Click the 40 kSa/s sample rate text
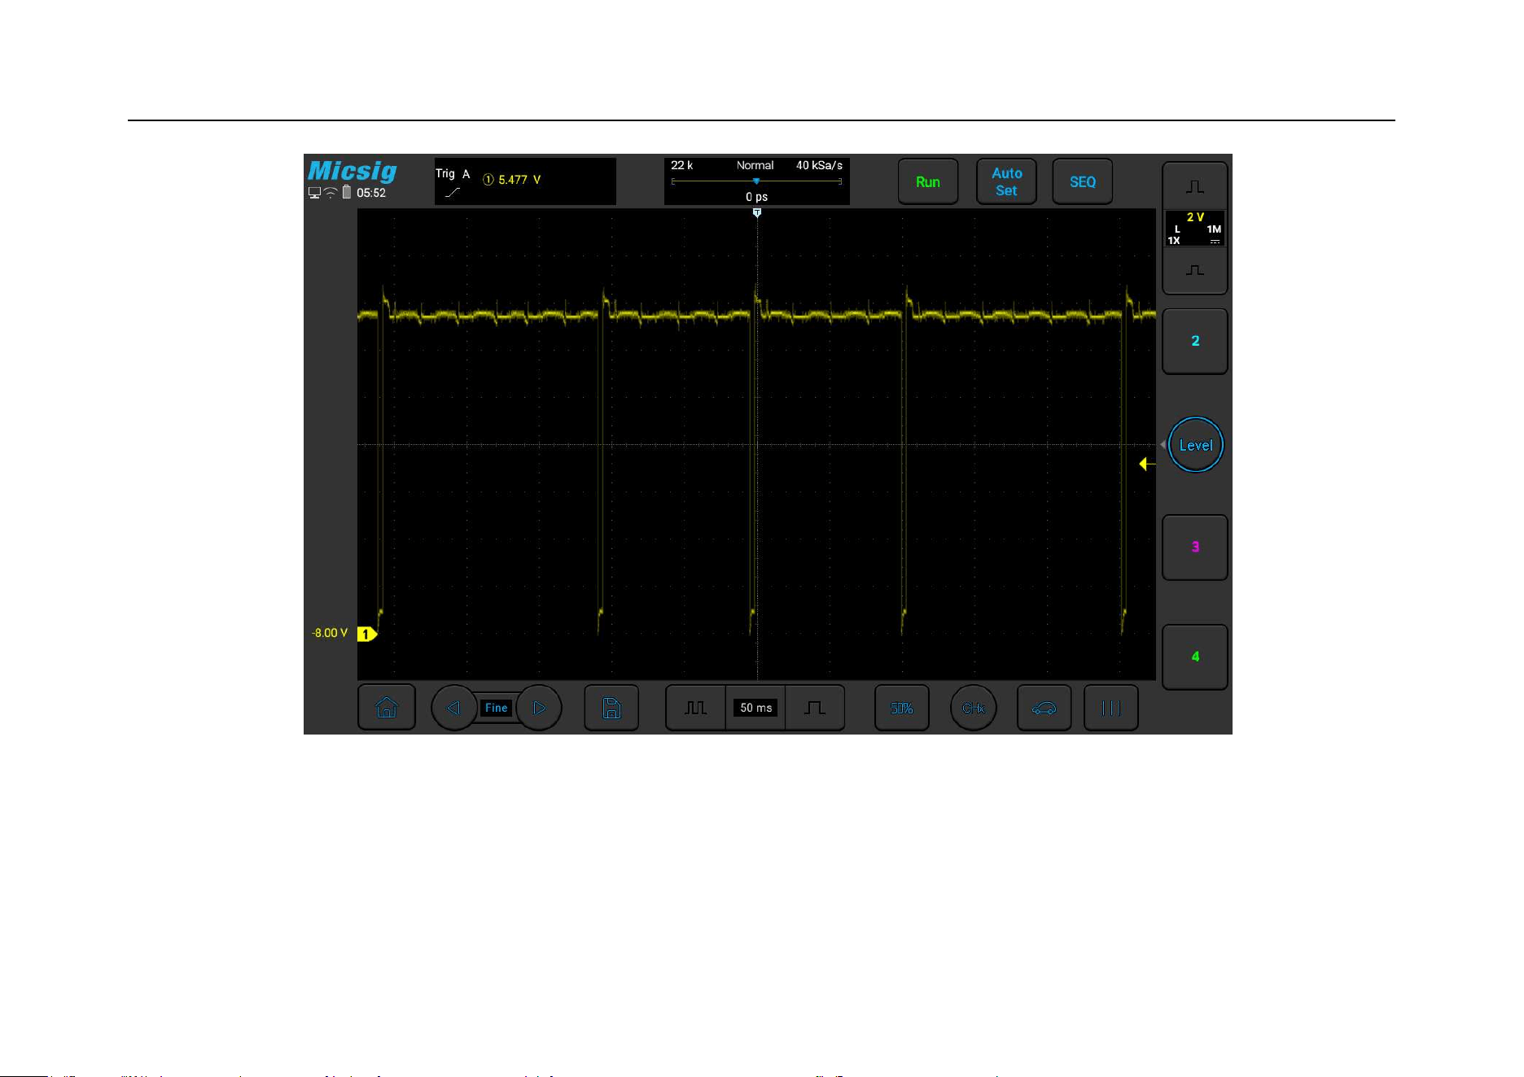This screenshot has width=1524, height=1077. (819, 165)
